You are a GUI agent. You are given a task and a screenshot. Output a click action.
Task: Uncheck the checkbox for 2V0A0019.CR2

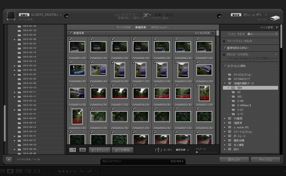click(155, 86)
